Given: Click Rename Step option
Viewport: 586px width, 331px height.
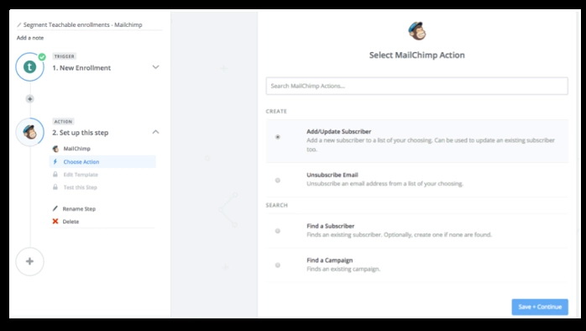Looking at the screenshot, I should (79, 208).
